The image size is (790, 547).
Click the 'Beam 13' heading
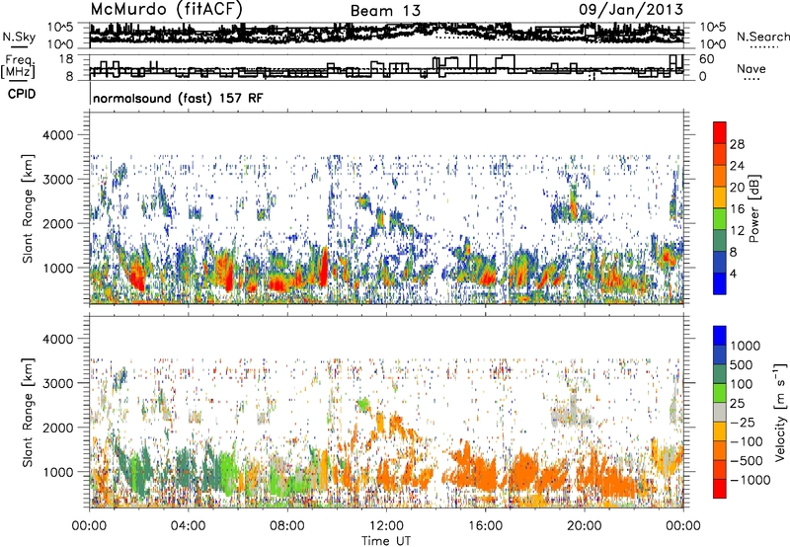pyautogui.click(x=385, y=11)
